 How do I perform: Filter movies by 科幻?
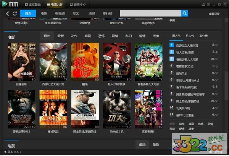(x=129, y=36)
